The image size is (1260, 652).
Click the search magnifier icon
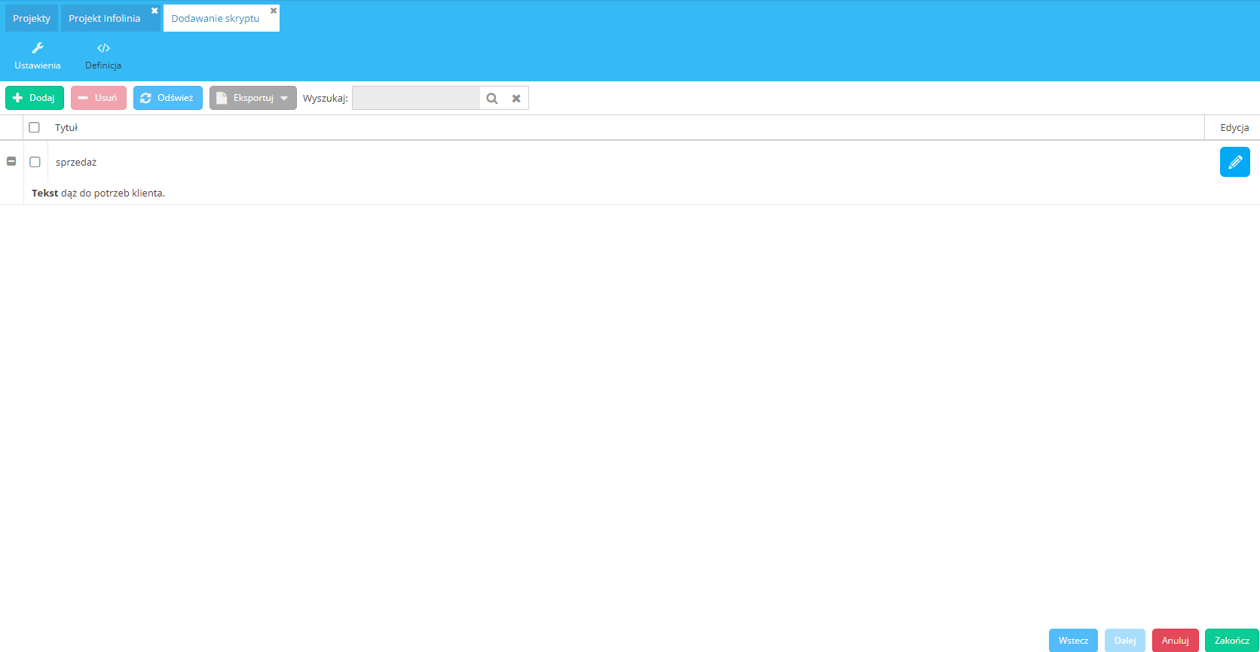(492, 98)
